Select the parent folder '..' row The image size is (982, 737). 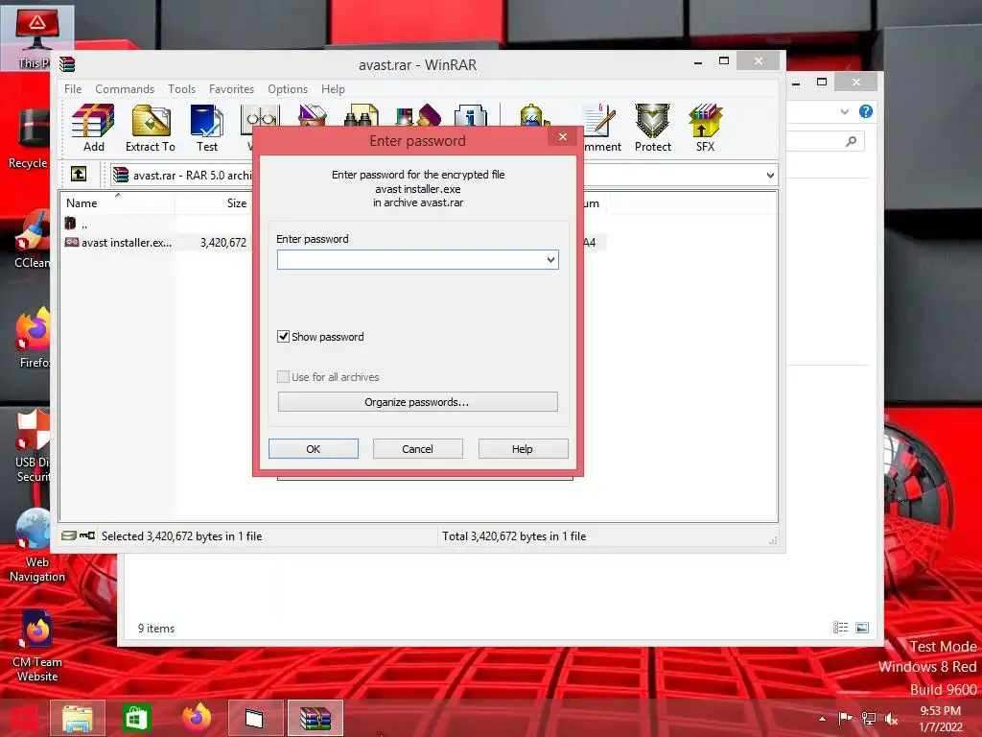tap(77, 224)
